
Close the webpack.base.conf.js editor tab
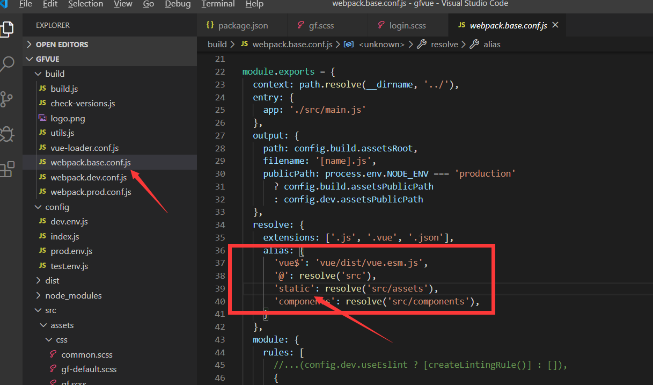(x=555, y=25)
